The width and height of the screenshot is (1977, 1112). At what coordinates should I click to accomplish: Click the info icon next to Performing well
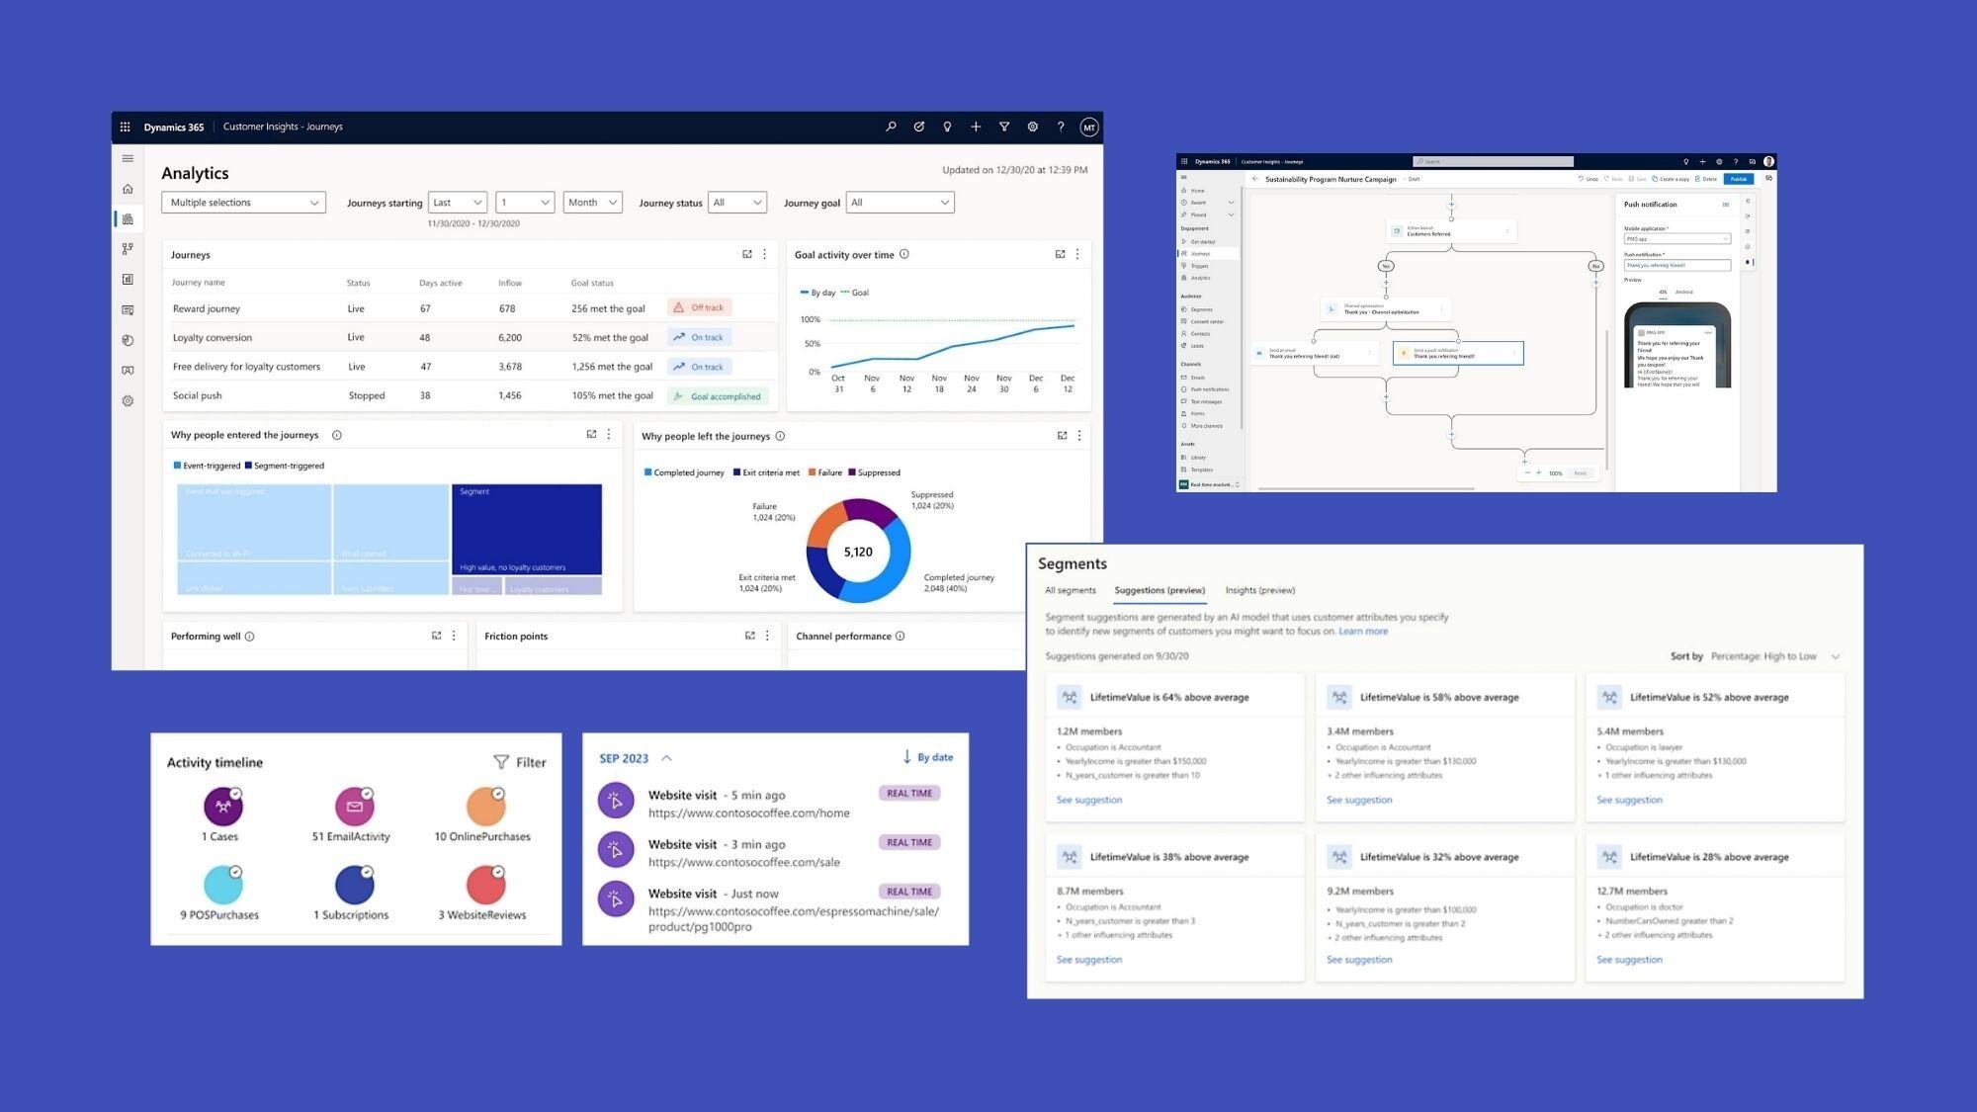pos(249,637)
